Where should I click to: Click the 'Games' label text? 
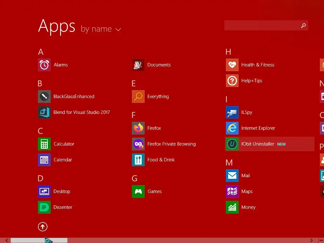tap(155, 191)
